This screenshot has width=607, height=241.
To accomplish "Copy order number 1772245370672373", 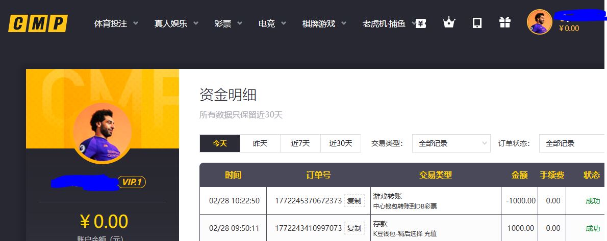I will point(354,201).
